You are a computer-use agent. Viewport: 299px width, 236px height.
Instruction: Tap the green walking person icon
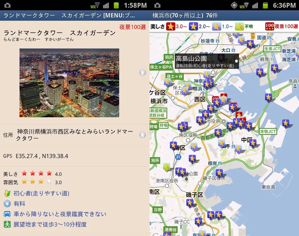click(x=7, y=224)
